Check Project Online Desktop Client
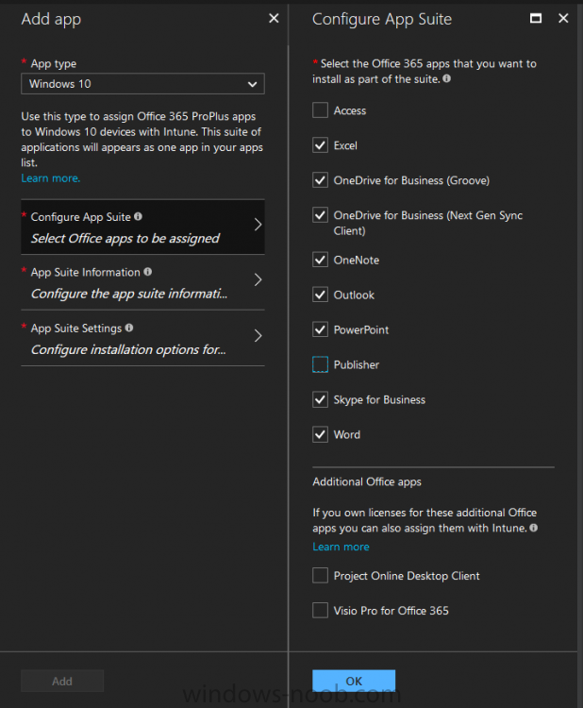Screen dimensions: 583x708 321,576
